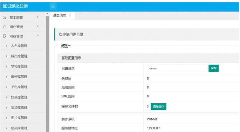The width and height of the screenshot is (240, 132).
Task: Expand the 基本配置 menu chevron
Action: tap(38, 17)
